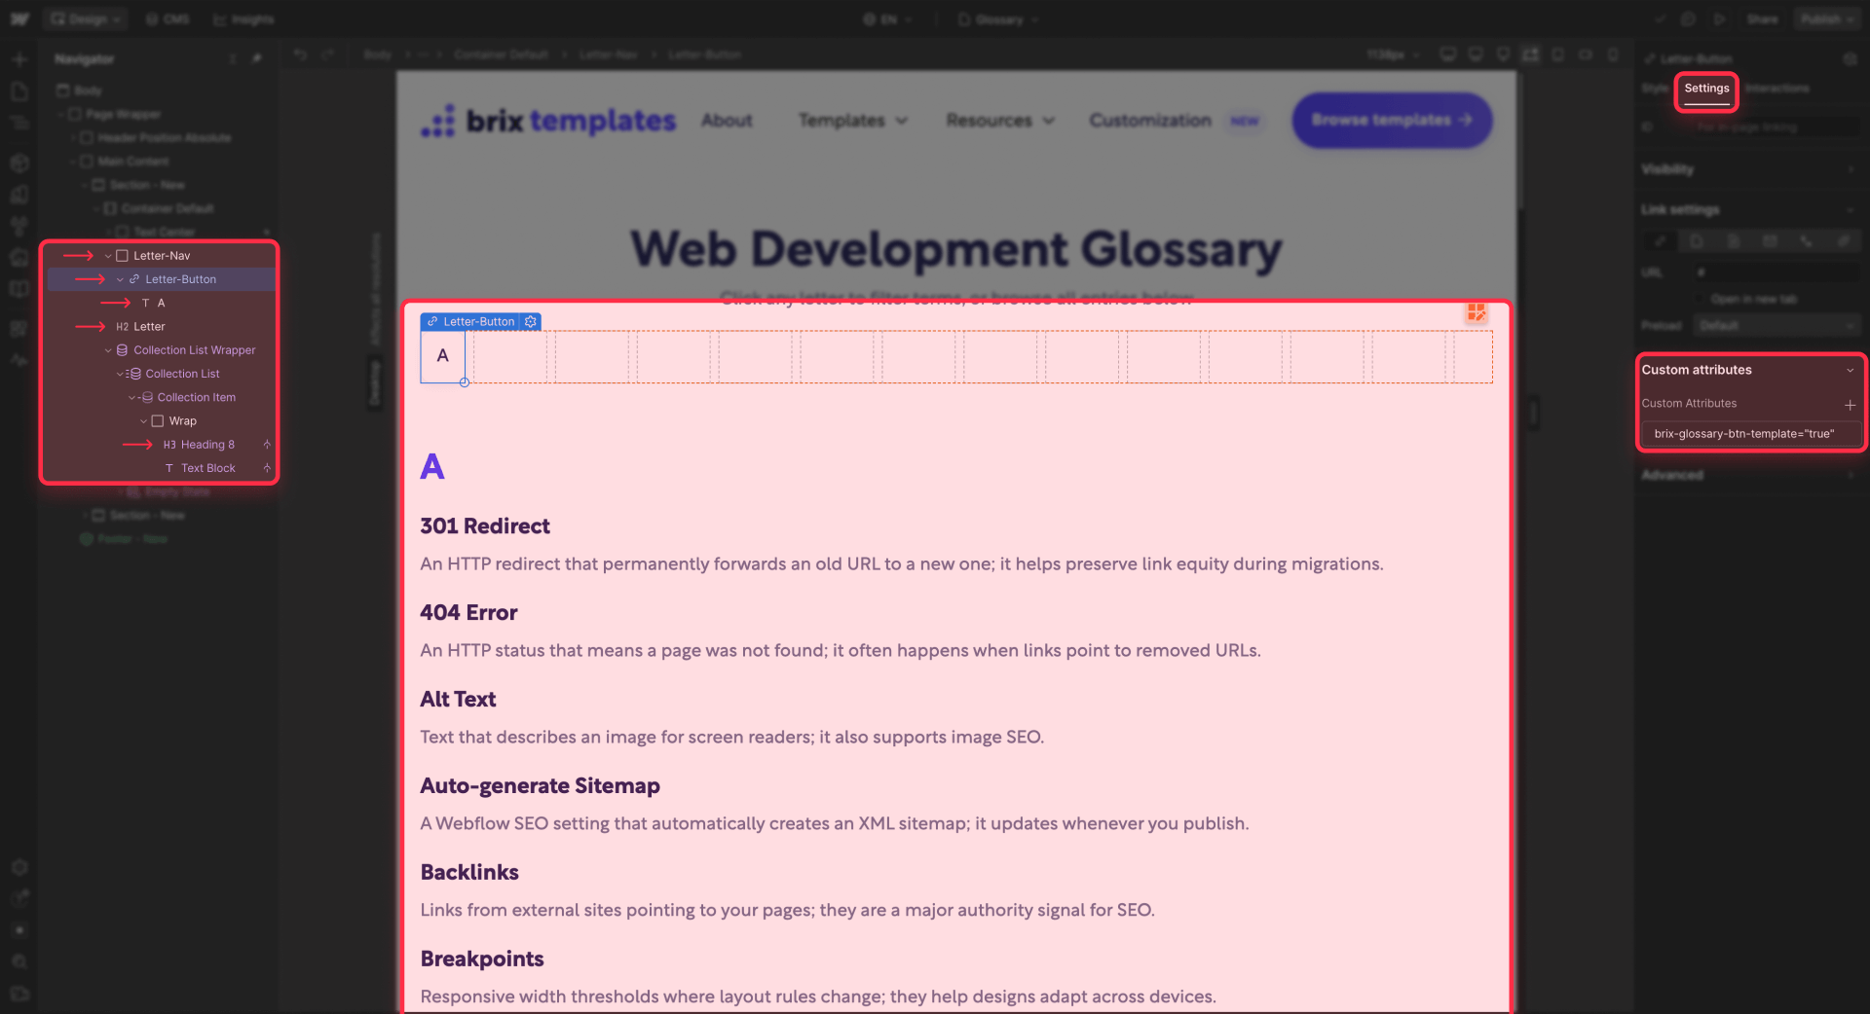Click the undo arrow
The height and width of the screenshot is (1014, 1870).
pos(300,54)
